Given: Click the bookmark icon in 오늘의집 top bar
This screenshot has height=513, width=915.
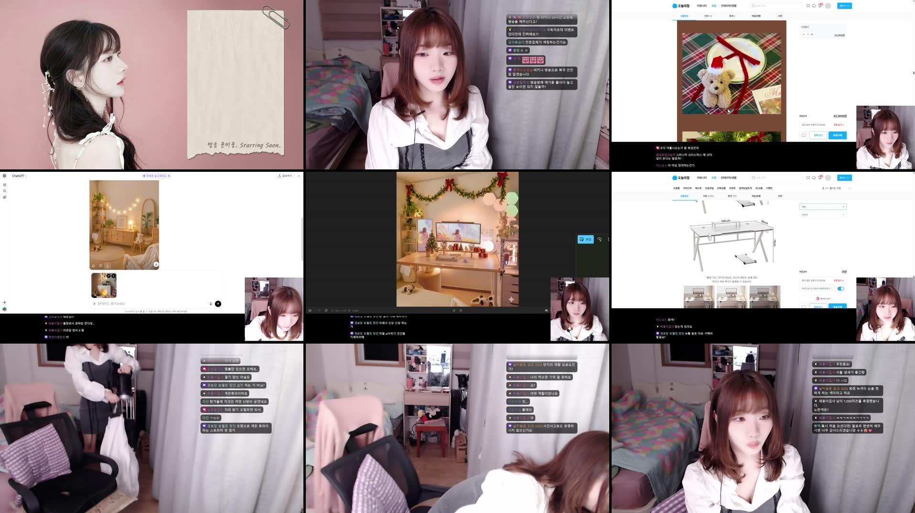Looking at the screenshot, I should click(808, 6).
